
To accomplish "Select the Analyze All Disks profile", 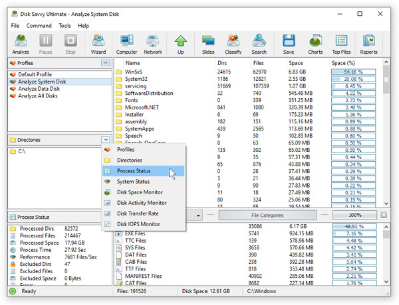I will click(60, 95).
